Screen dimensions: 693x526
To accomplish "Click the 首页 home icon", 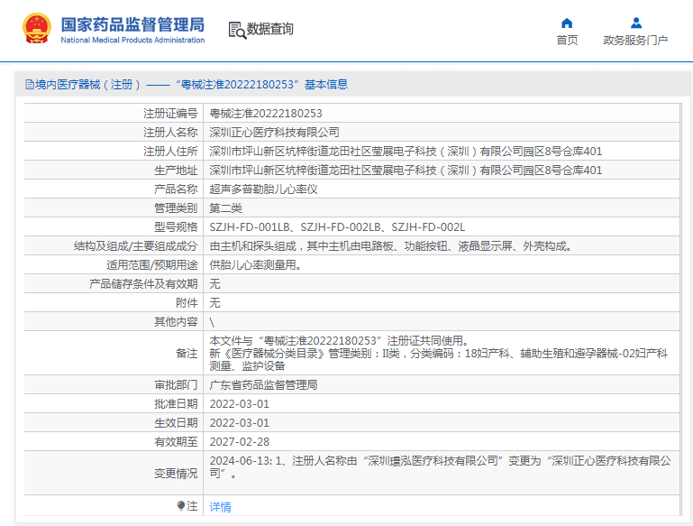I will click(567, 23).
